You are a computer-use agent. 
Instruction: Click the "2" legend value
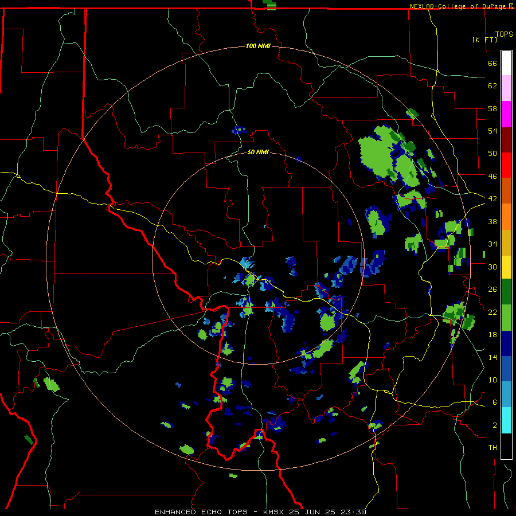(495, 425)
